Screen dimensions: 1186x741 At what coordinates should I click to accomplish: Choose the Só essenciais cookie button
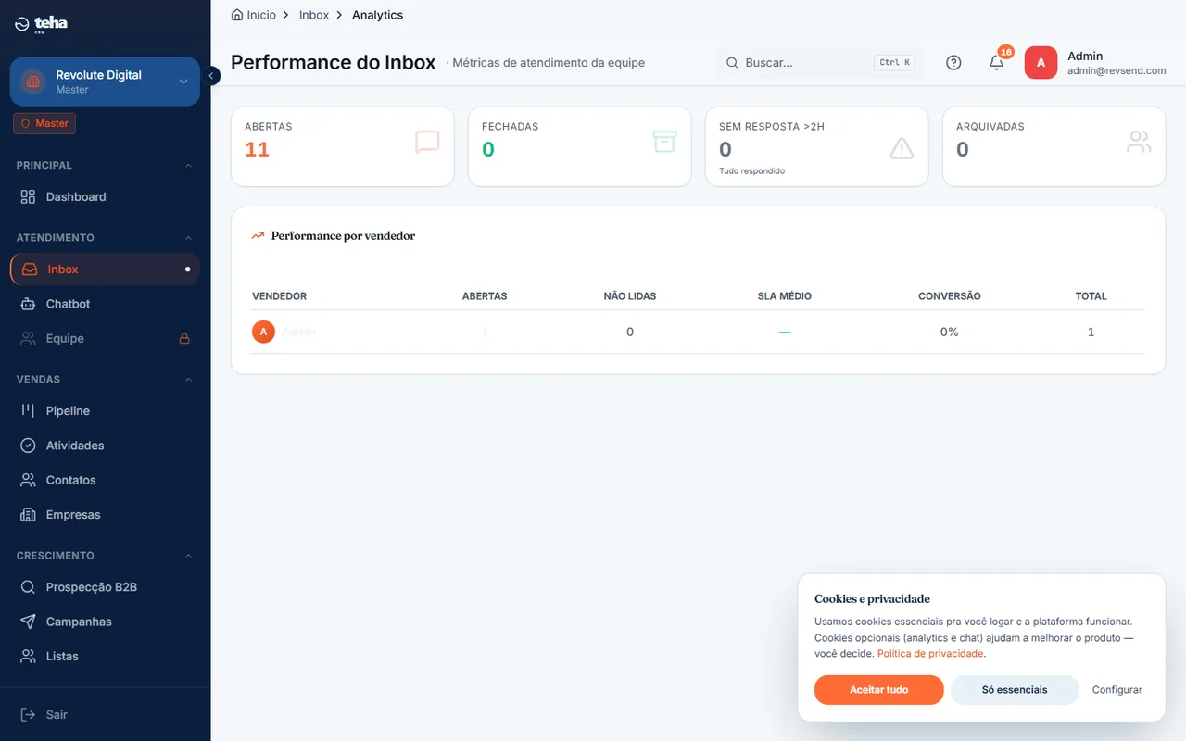(x=1015, y=690)
